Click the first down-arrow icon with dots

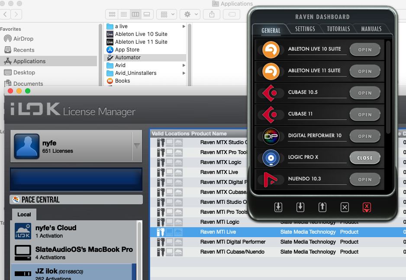click(x=278, y=207)
